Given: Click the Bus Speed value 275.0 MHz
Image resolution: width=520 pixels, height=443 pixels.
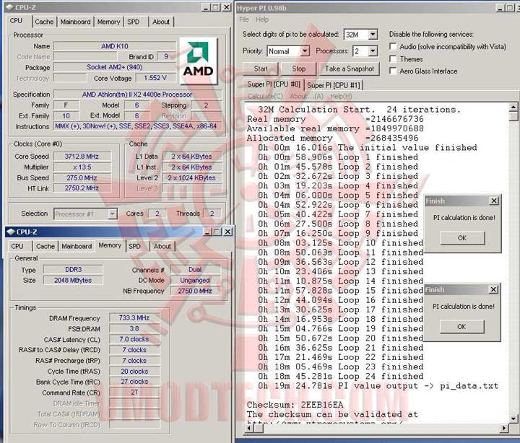Looking at the screenshot, I should 82,177.
